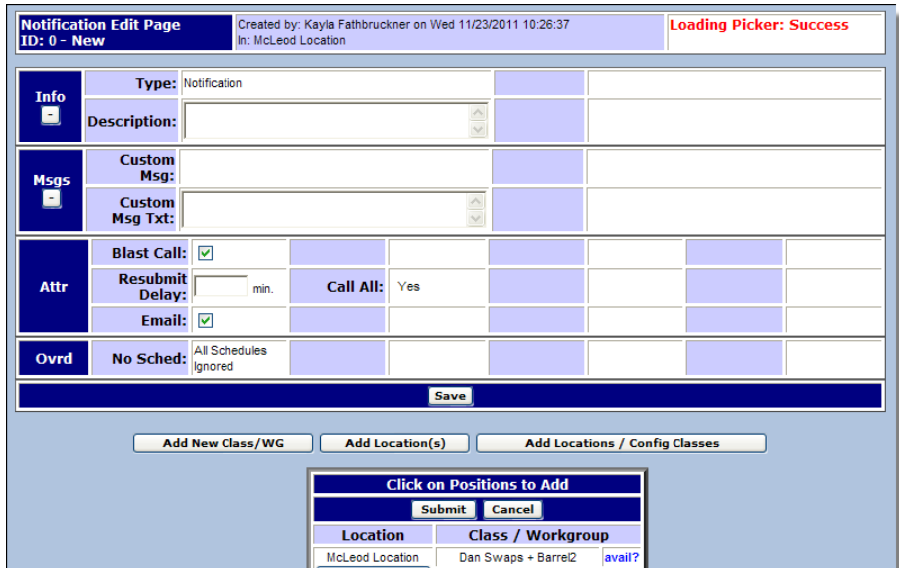899x568 pixels.
Task: Collapse the Msgs section with minus button
Action: tap(50, 199)
